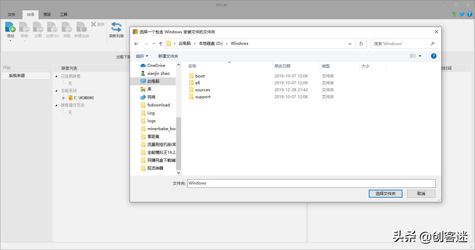Open the 组织 (Organize) dropdown menu

[142, 56]
